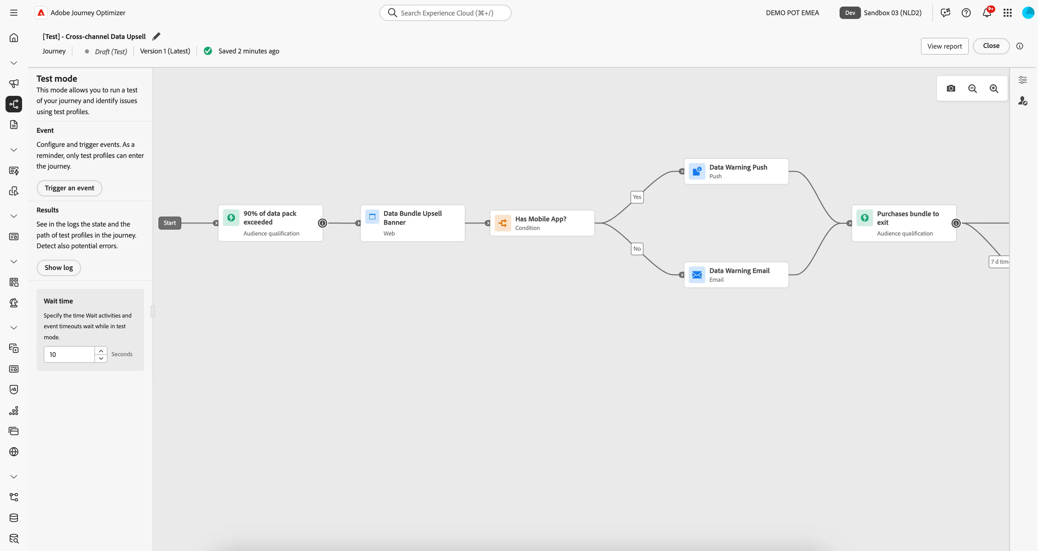Collapse first sidebar section chevron below Home
This screenshot has width=1038, height=551.
coord(14,63)
